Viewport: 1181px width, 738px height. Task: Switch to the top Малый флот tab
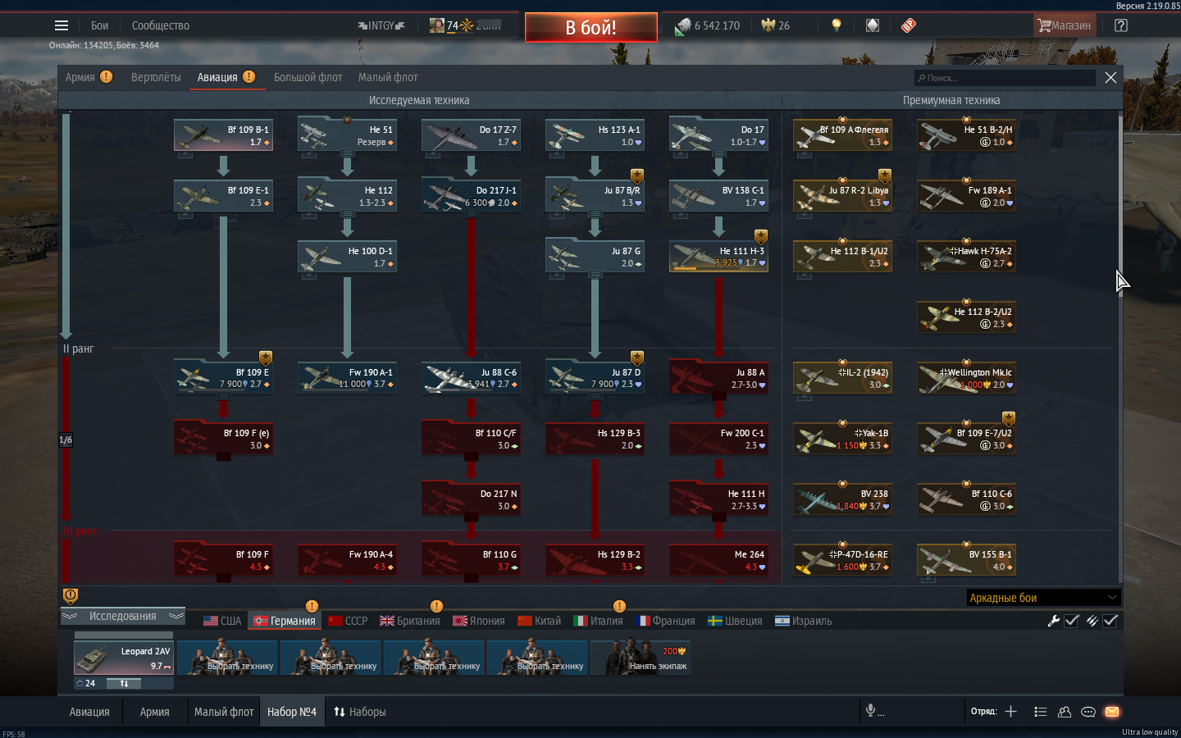(388, 77)
